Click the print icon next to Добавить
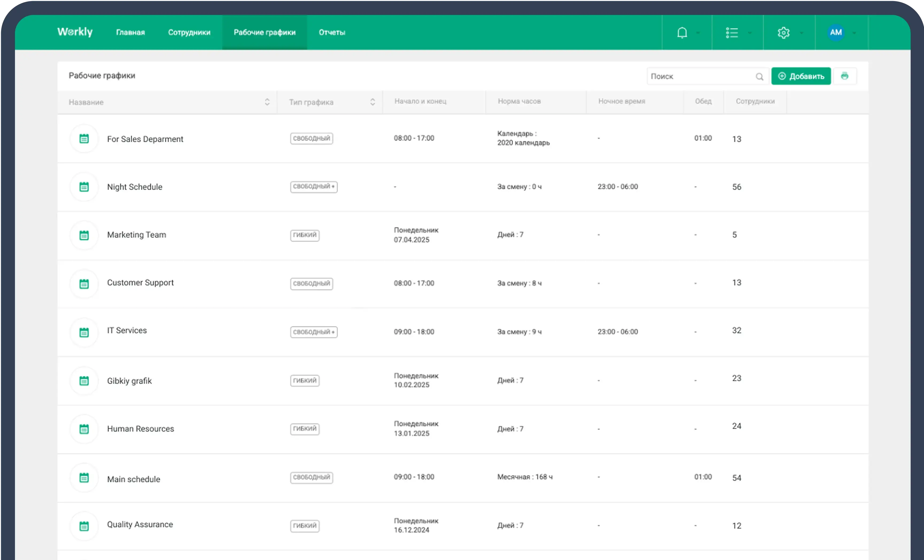This screenshot has height=560, width=924. 845,76
